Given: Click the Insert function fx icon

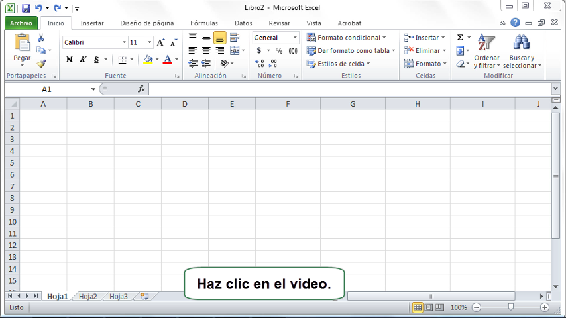Looking at the screenshot, I should tap(142, 89).
